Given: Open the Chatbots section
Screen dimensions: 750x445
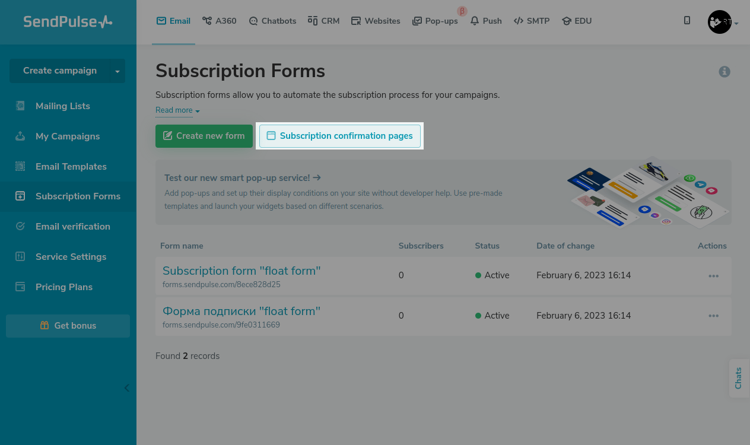Looking at the screenshot, I should coord(272,21).
